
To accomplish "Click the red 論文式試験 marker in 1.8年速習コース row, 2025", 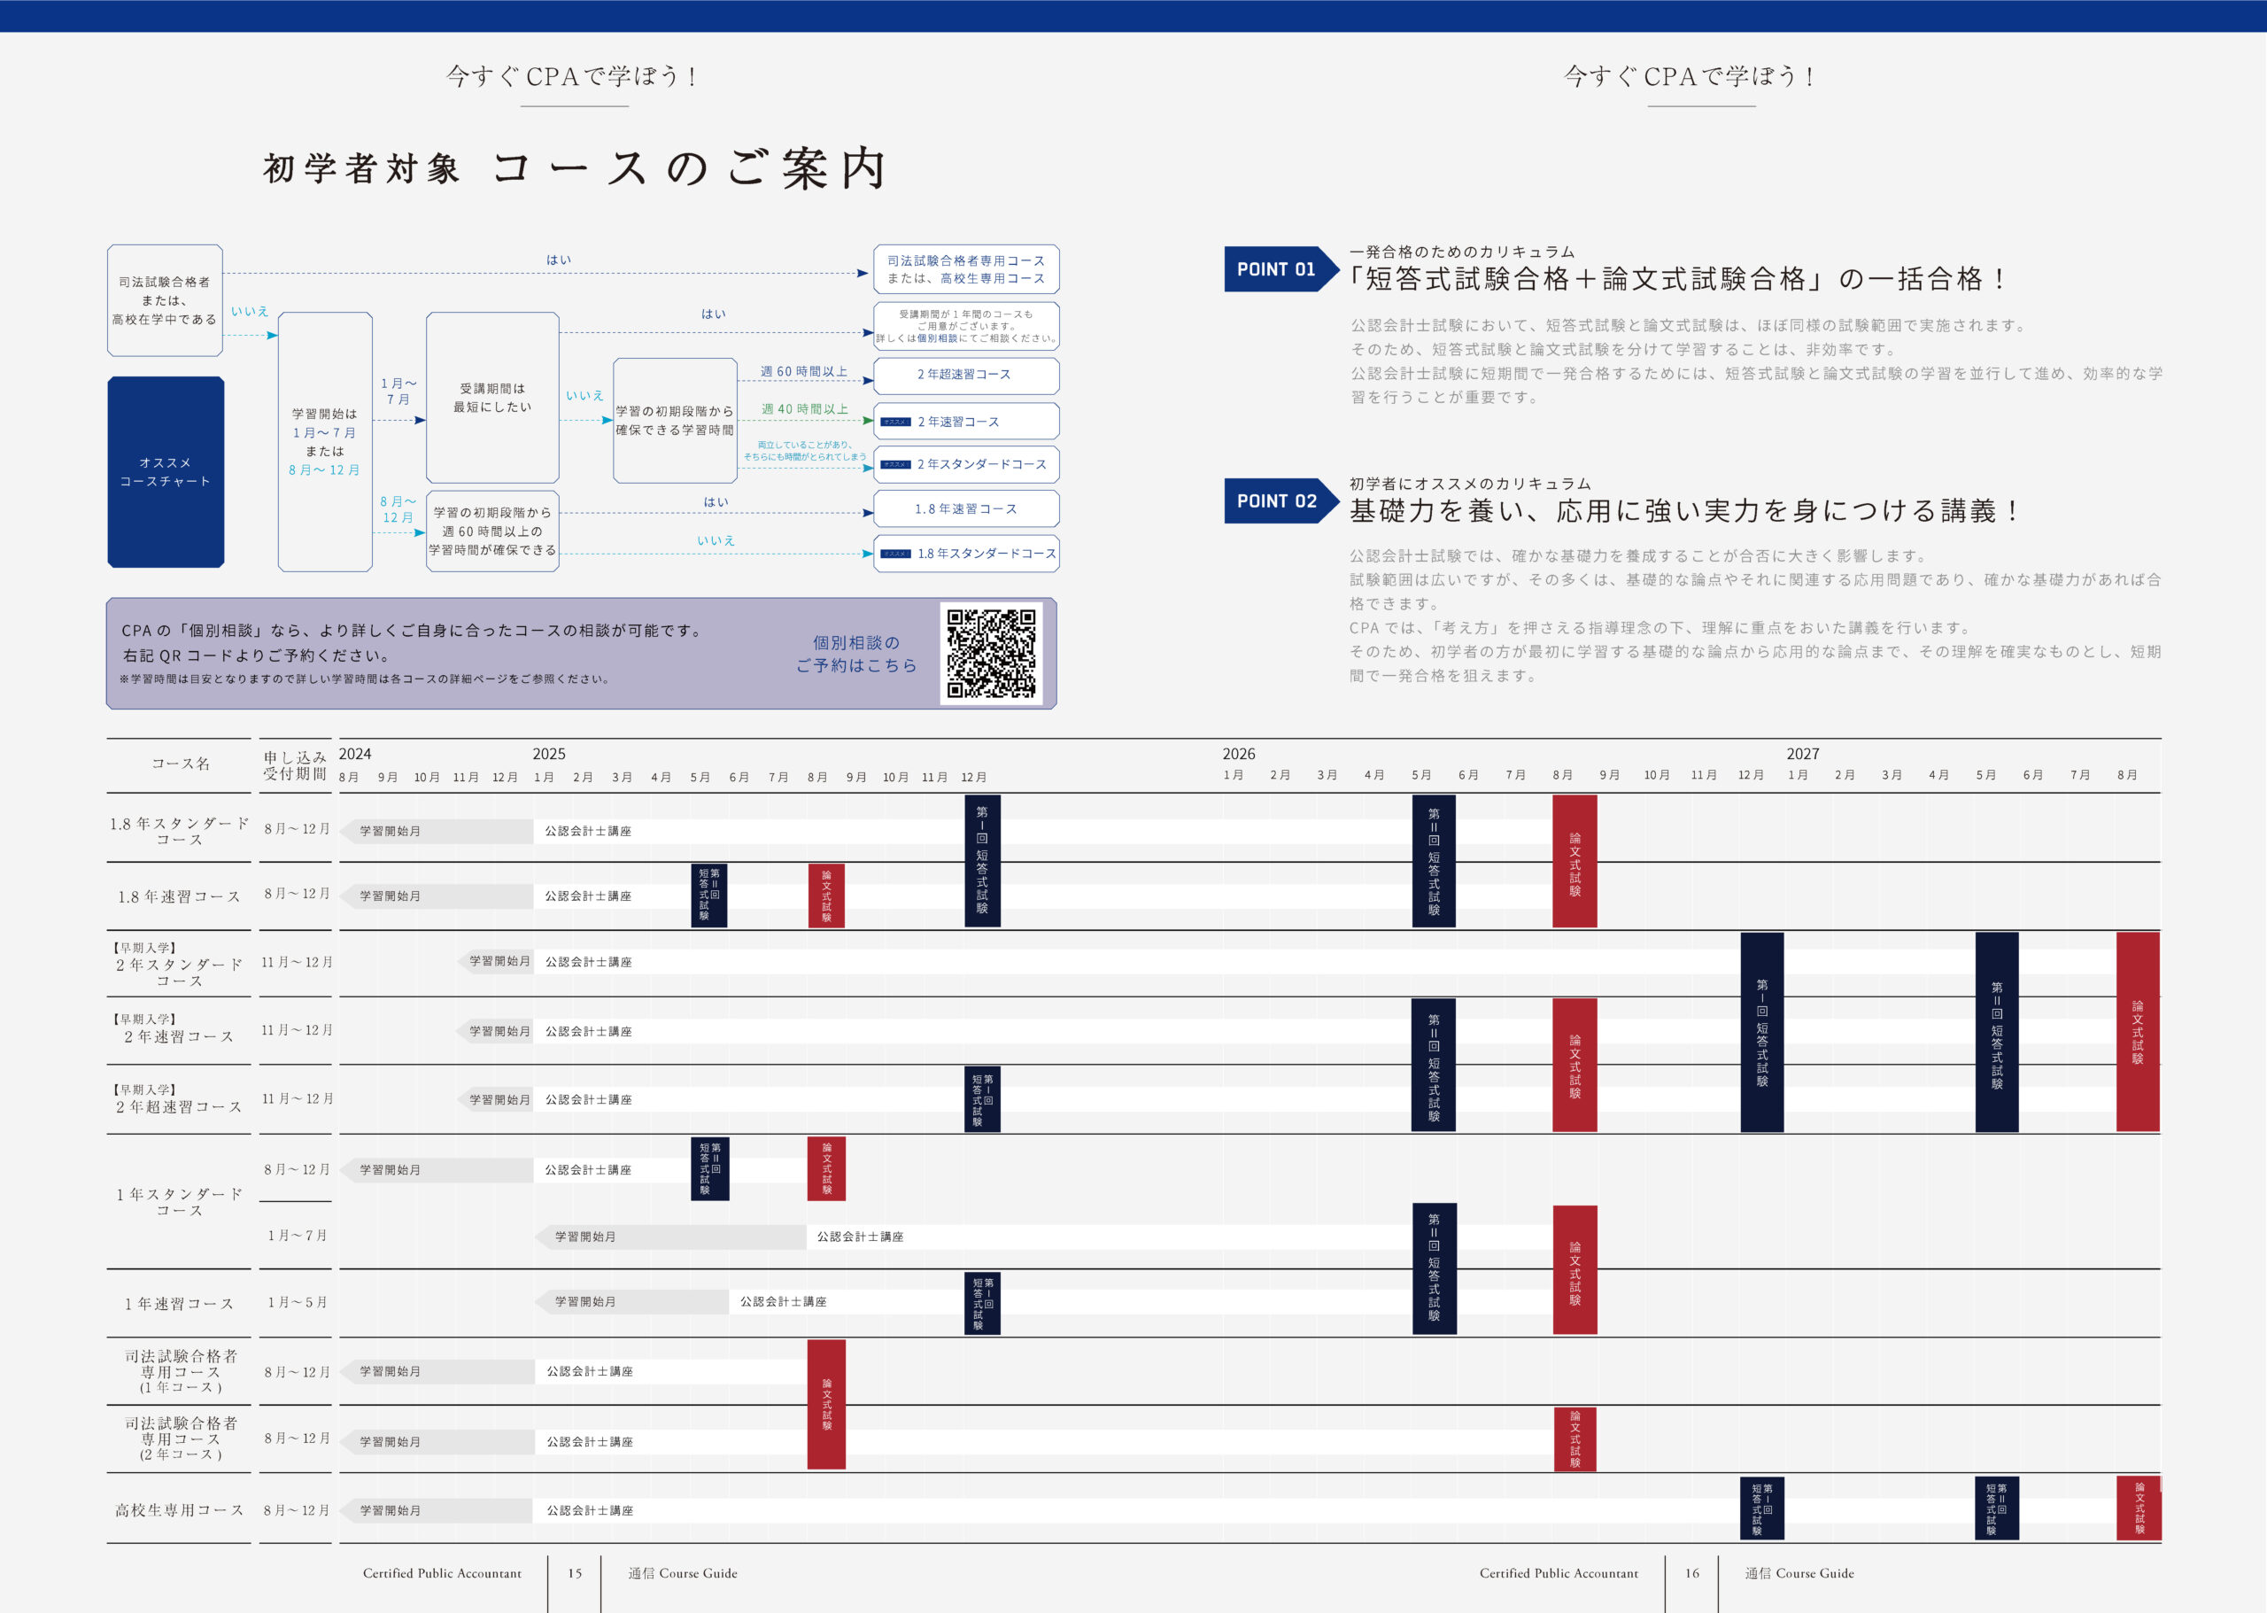I will click(x=826, y=895).
